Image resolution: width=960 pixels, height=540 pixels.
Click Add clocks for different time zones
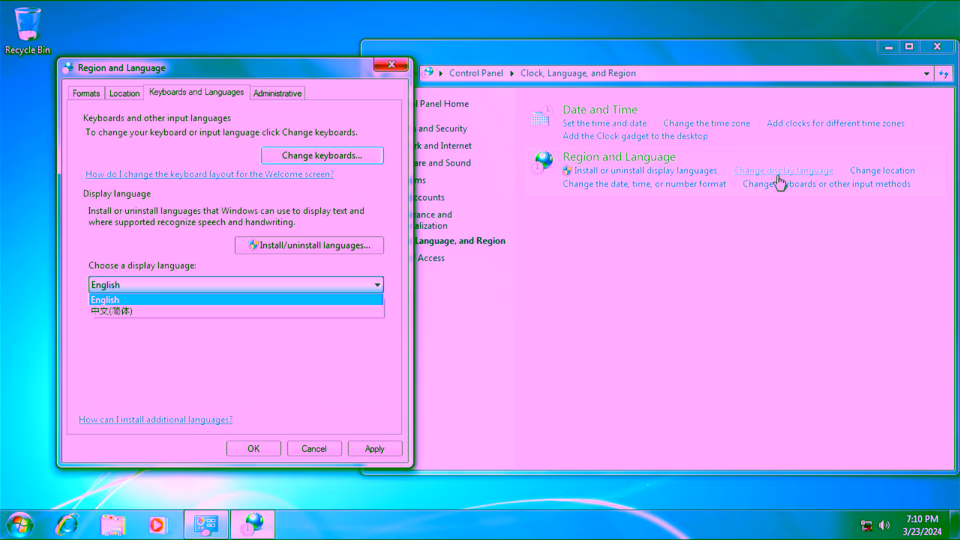[x=835, y=123]
